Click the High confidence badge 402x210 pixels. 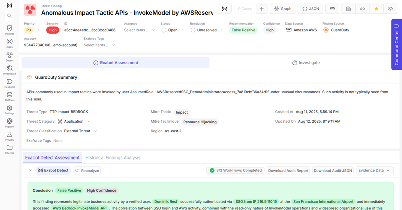click(270, 30)
